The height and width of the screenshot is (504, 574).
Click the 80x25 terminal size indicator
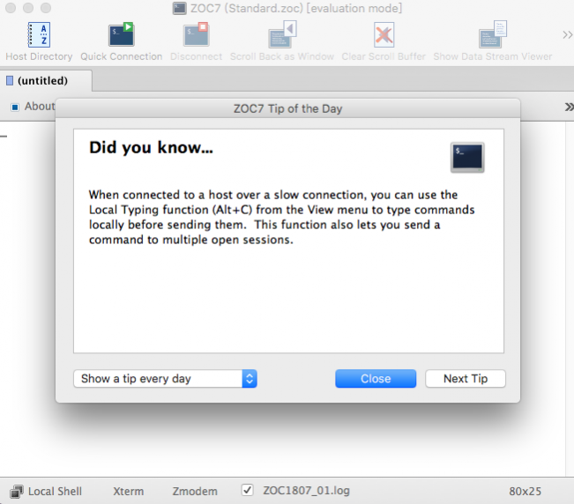coord(525,491)
